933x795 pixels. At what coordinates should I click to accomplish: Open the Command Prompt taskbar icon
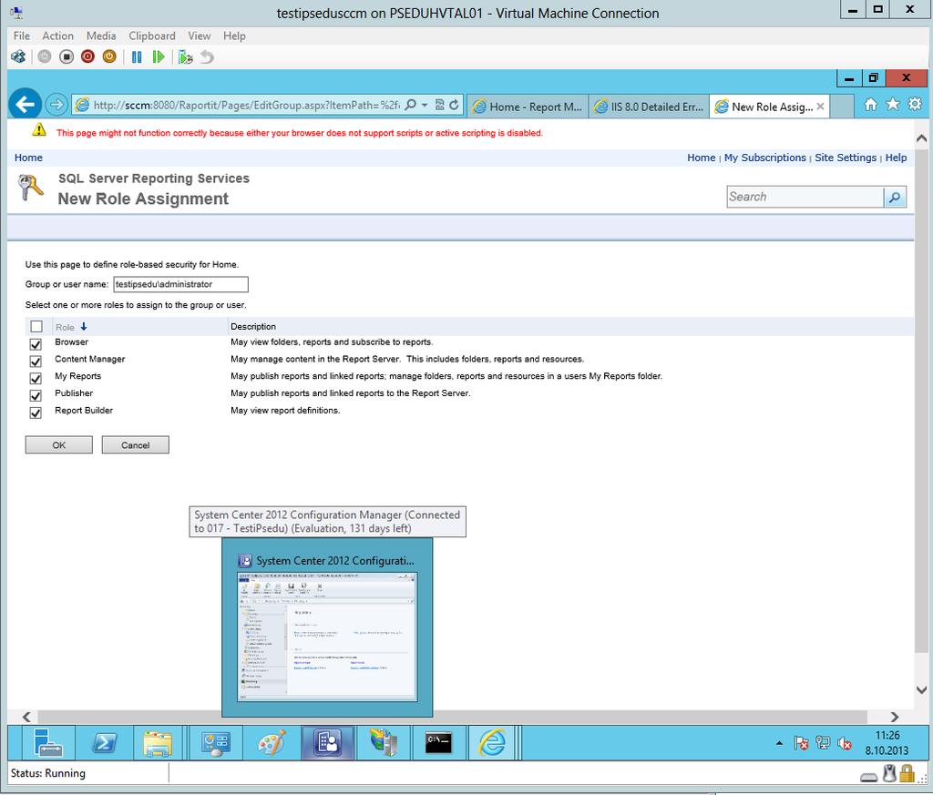[x=438, y=743]
